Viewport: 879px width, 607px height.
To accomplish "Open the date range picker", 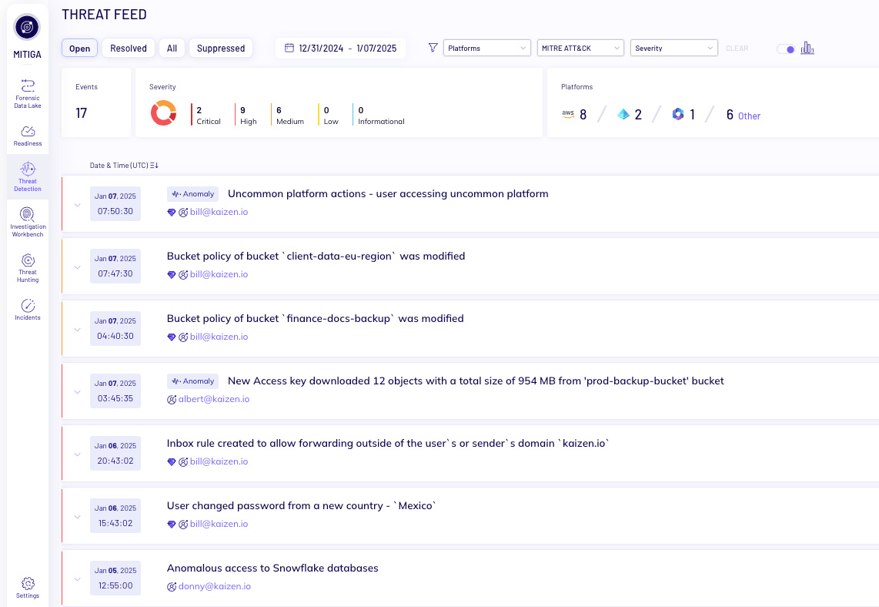I will coord(340,48).
